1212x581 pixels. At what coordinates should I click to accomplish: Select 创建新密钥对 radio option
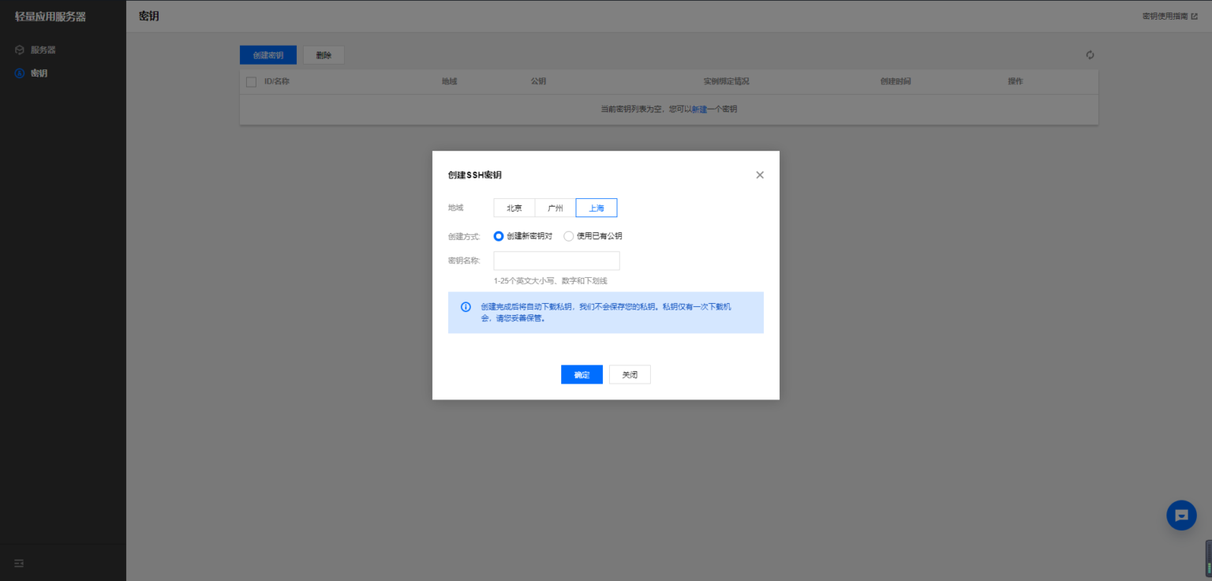pos(499,236)
